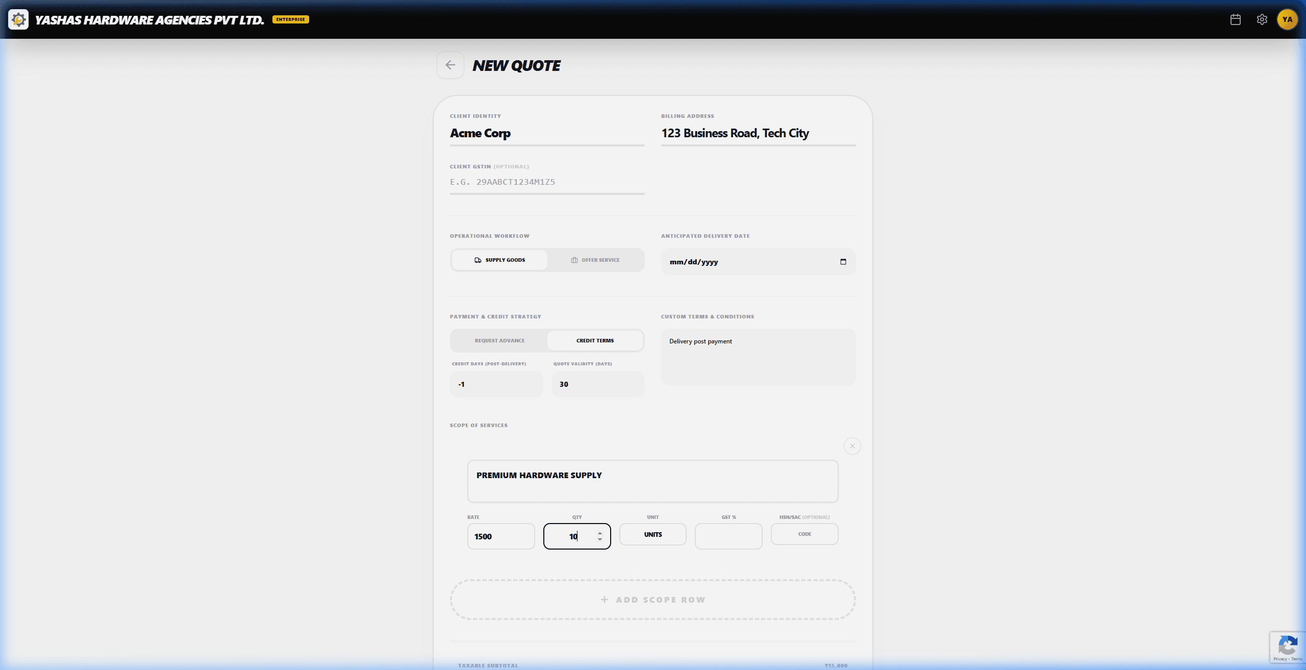
Task: Open the delivery date calendar picker
Action: point(843,262)
